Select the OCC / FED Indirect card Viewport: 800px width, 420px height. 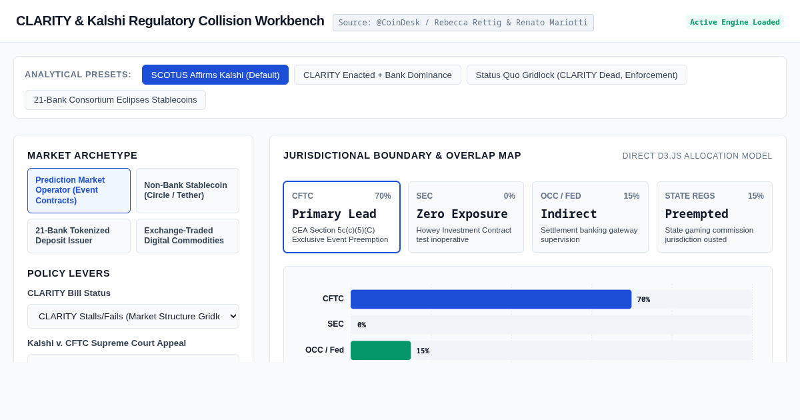pos(590,217)
